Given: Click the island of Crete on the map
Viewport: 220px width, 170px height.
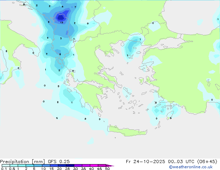Looking at the screenshot, I should [x=127, y=131].
